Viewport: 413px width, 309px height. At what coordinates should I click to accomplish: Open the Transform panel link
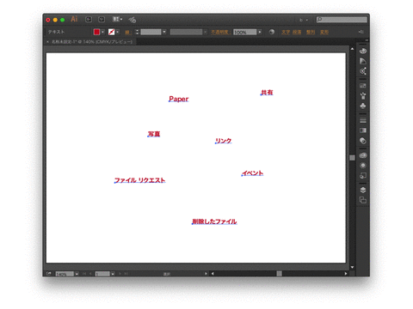[324, 32]
